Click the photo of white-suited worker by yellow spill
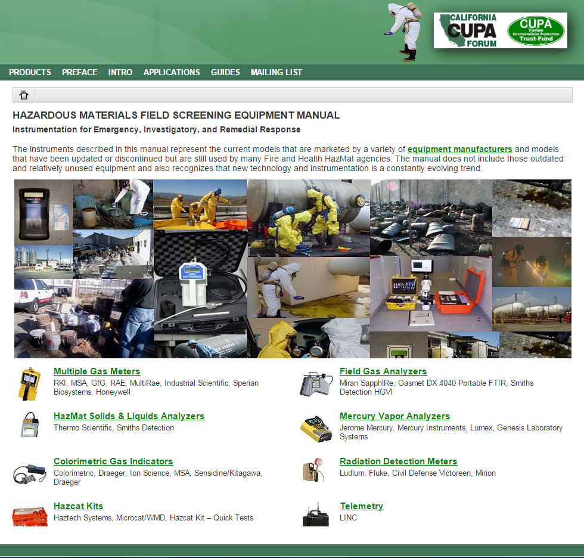 pyautogui.click(x=309, y=287)
